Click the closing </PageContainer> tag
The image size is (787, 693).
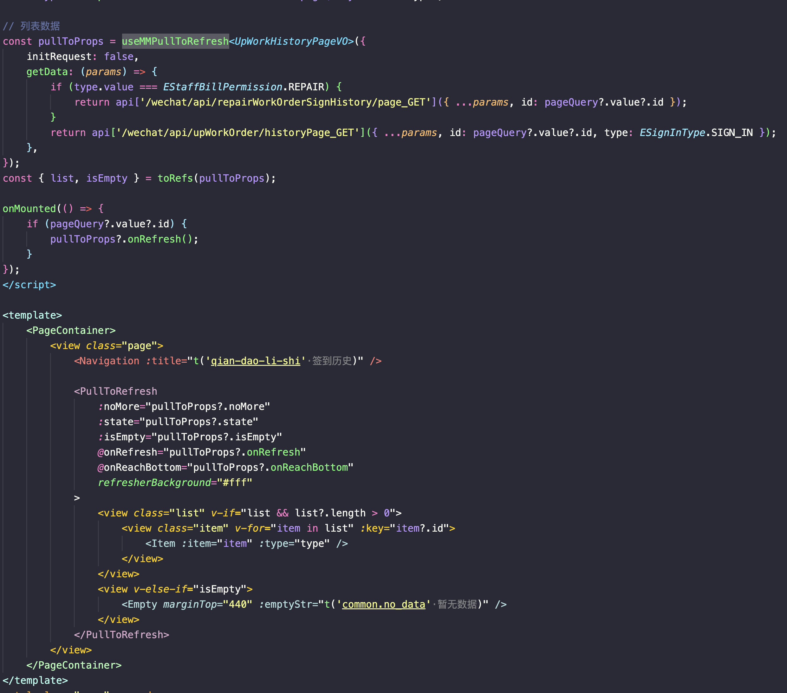[74, 665]
